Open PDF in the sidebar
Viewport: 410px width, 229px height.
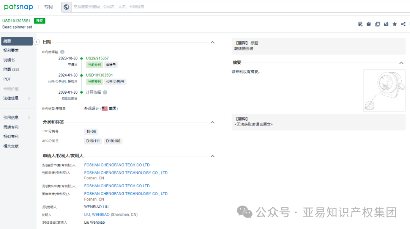(x=7, y=79)
